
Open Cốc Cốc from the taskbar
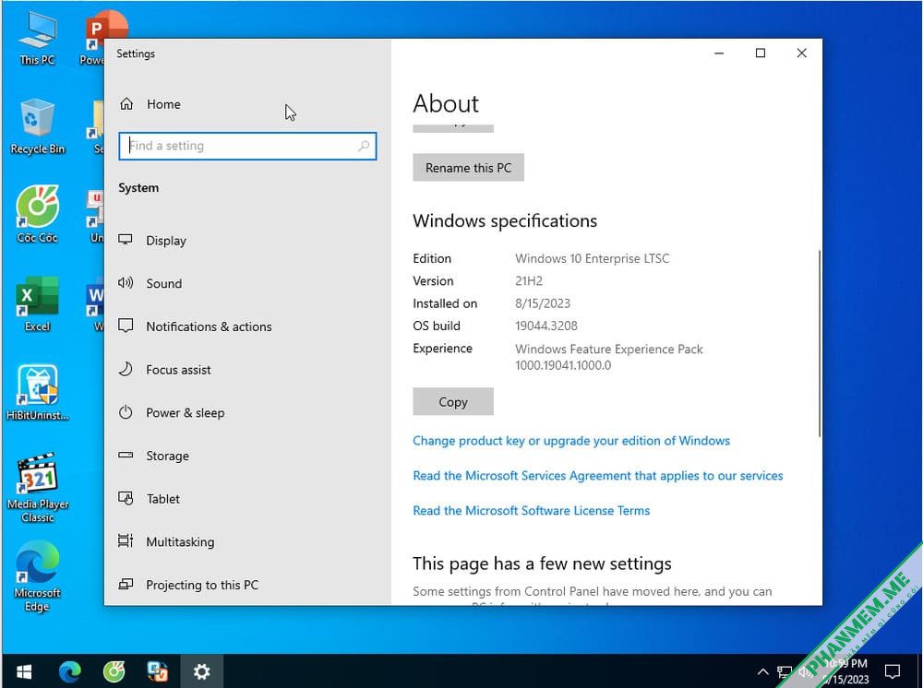point(114,671)
